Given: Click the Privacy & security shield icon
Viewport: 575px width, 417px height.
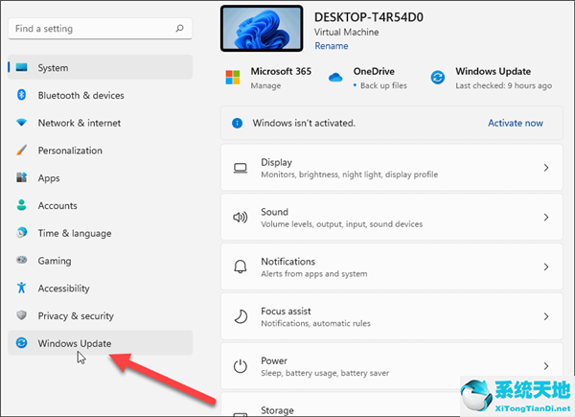Looking at the screenshot, I should click(x=21, y=316).
